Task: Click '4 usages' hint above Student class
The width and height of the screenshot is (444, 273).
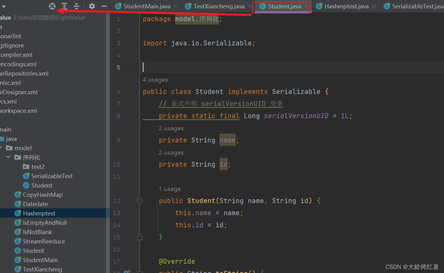Action: 155,80
